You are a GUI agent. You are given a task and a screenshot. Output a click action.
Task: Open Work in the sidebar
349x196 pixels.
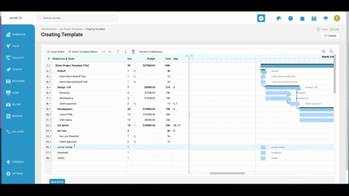[13, 93]
